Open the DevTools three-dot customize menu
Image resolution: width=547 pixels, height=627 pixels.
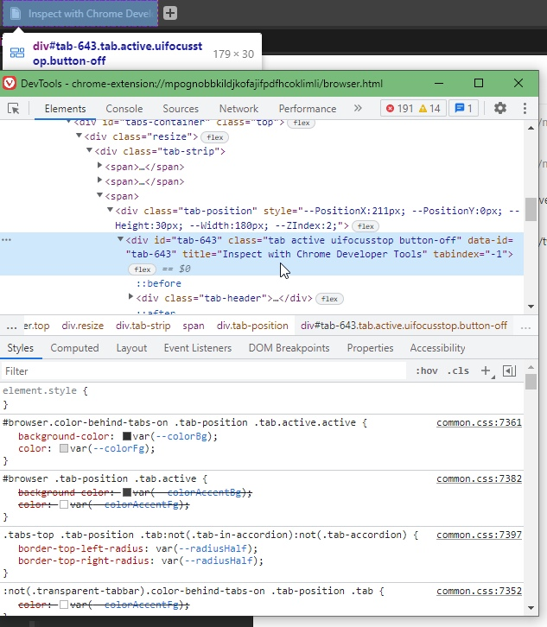pos(525,108)
